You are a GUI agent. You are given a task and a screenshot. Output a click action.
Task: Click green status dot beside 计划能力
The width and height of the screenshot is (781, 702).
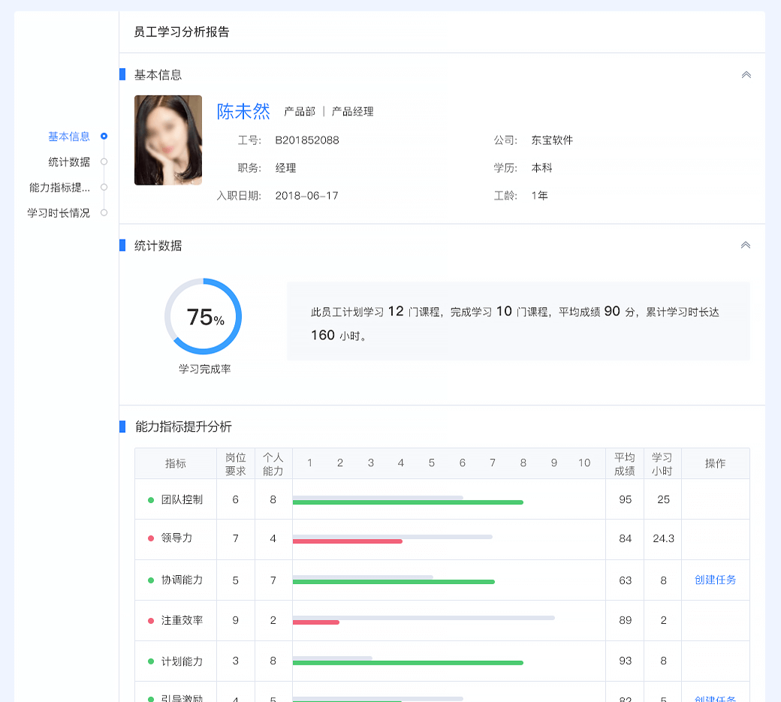(x=151, y=661)
